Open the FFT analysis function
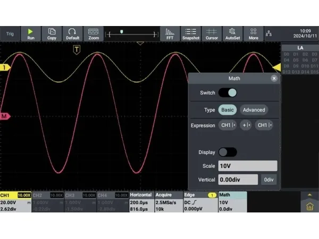This screenshot has width=319, height=239. tap(170, 33)
